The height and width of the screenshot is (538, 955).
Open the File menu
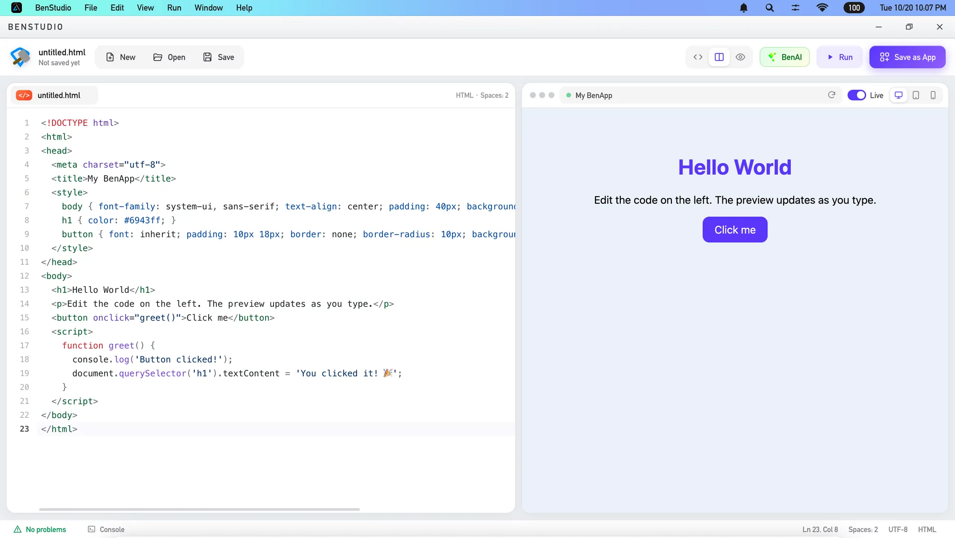[91, 8]
